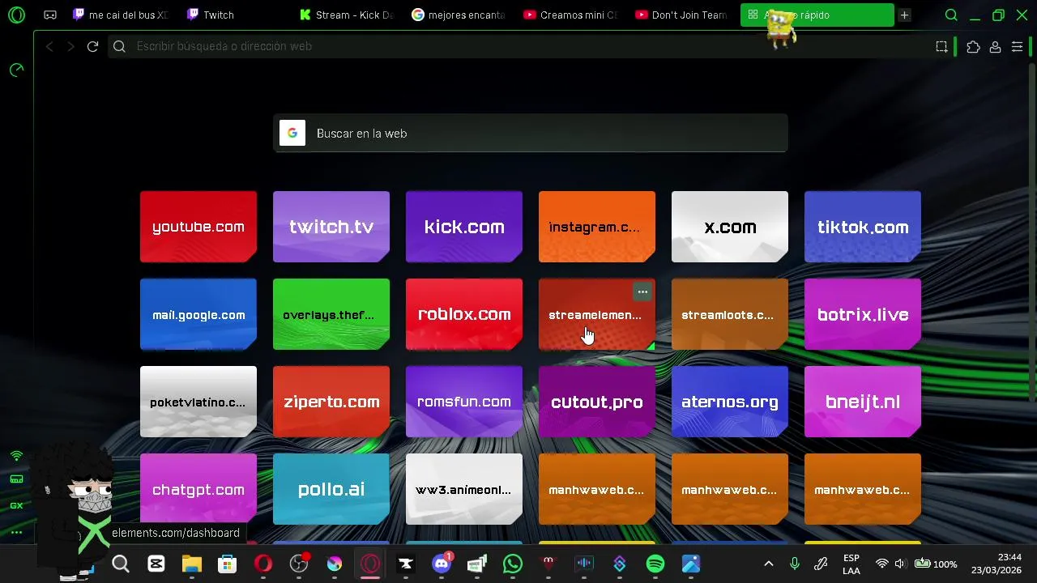1037x583 pixels.
Task: Show hidden system tray icons chevron
Action: pyautogui.click(x=769, y=564)
